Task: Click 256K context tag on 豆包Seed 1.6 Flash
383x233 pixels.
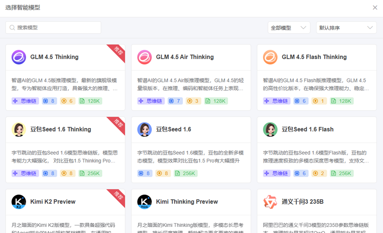Action: point(342,173)
